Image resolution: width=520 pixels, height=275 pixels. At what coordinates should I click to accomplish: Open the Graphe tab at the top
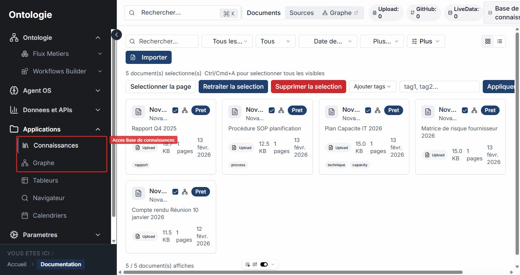340,12
